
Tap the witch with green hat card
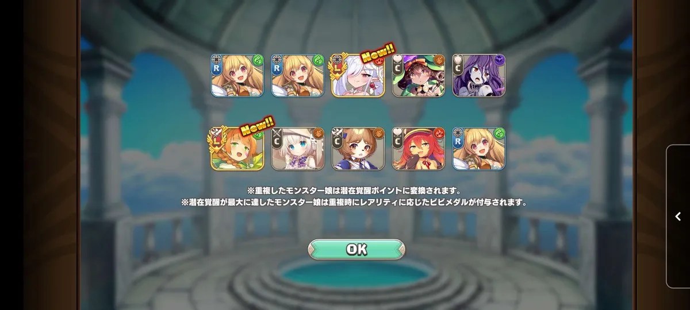pyautogui.click(x=418, y=75)
